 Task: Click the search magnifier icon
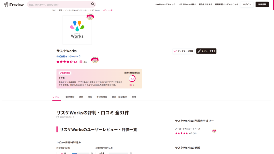point(93,4)
